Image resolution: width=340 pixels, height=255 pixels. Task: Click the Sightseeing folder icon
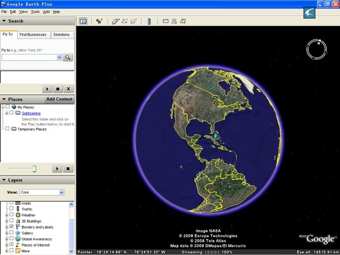point(18,113)
